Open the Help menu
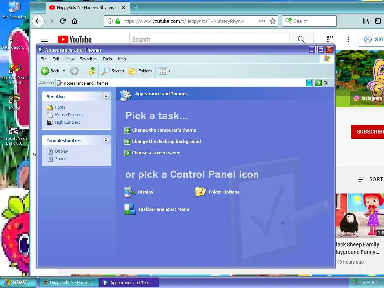This screenshot has height=288, width=384. pyautogui.click(x=122, y=59)
